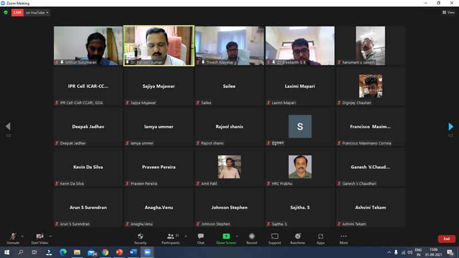Go to previous participants page arrow
This screenshot has width=459, height=258.
(x=8, y=126)
